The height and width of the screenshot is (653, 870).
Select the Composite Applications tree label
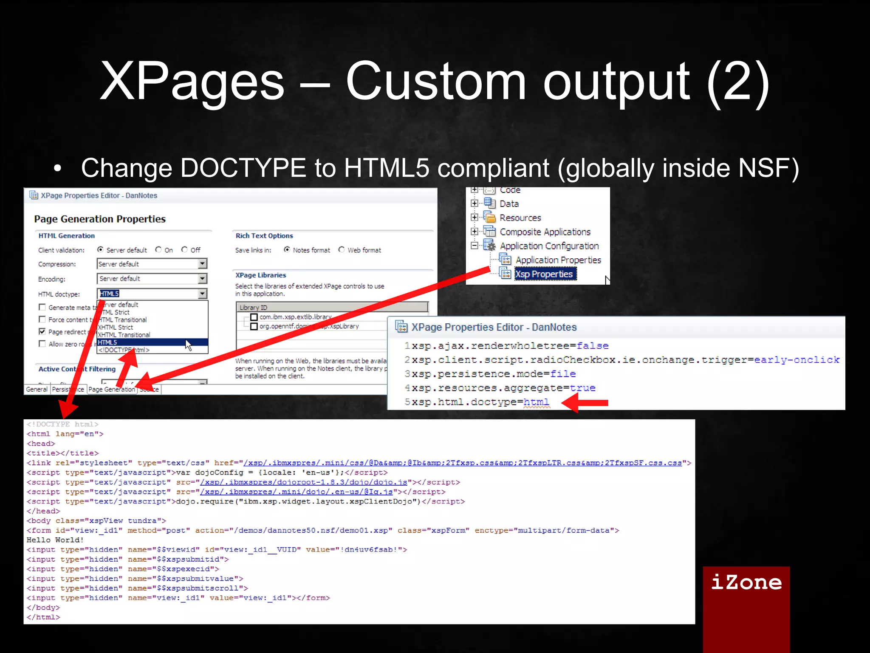pos(545,232)
